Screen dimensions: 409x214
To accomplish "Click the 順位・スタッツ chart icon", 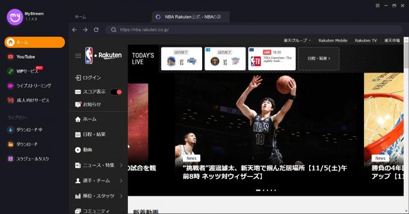I will 78,196.
